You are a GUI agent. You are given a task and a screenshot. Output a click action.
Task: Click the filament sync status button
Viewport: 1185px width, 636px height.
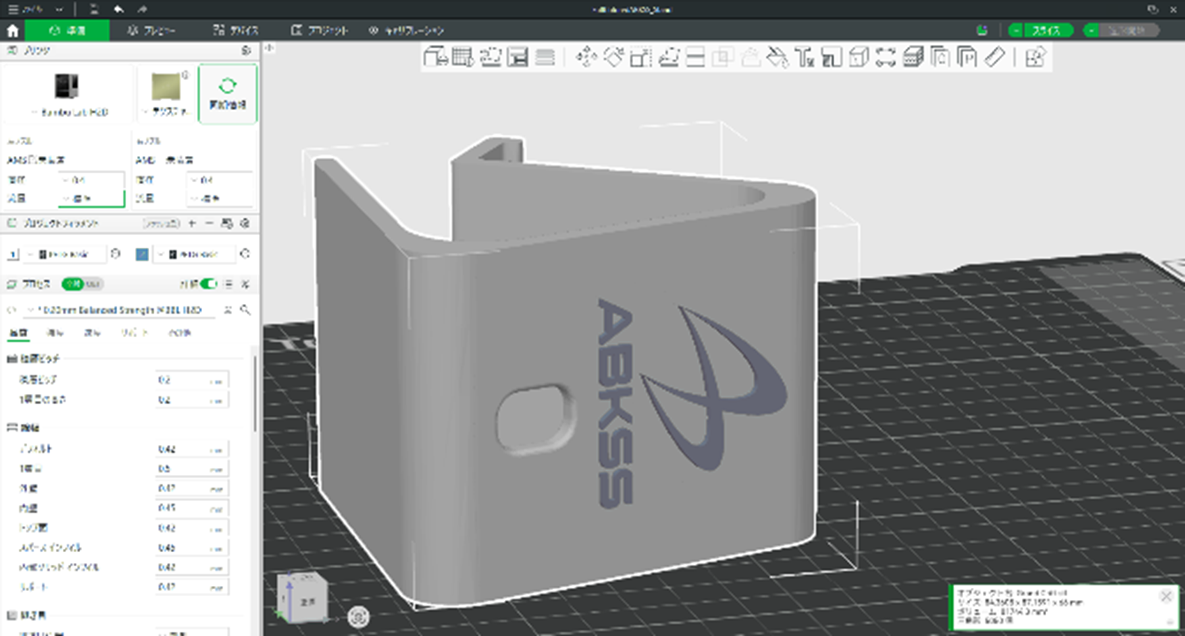click(x=227, y=94)
